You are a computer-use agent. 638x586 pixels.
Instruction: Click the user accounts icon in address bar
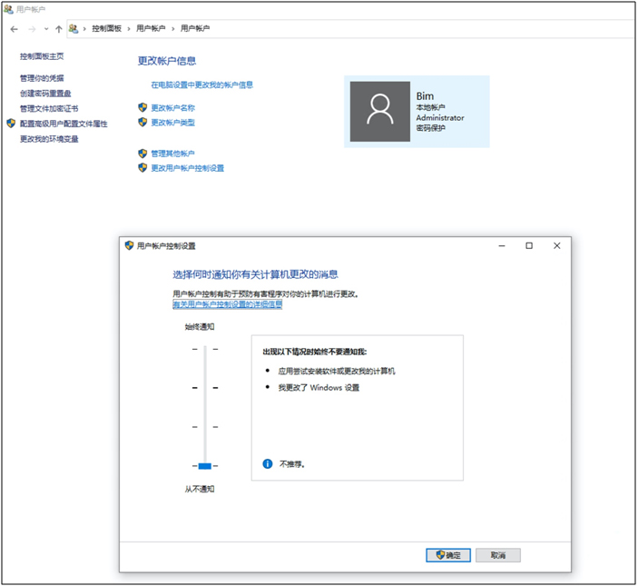click(x=73, y=29)
